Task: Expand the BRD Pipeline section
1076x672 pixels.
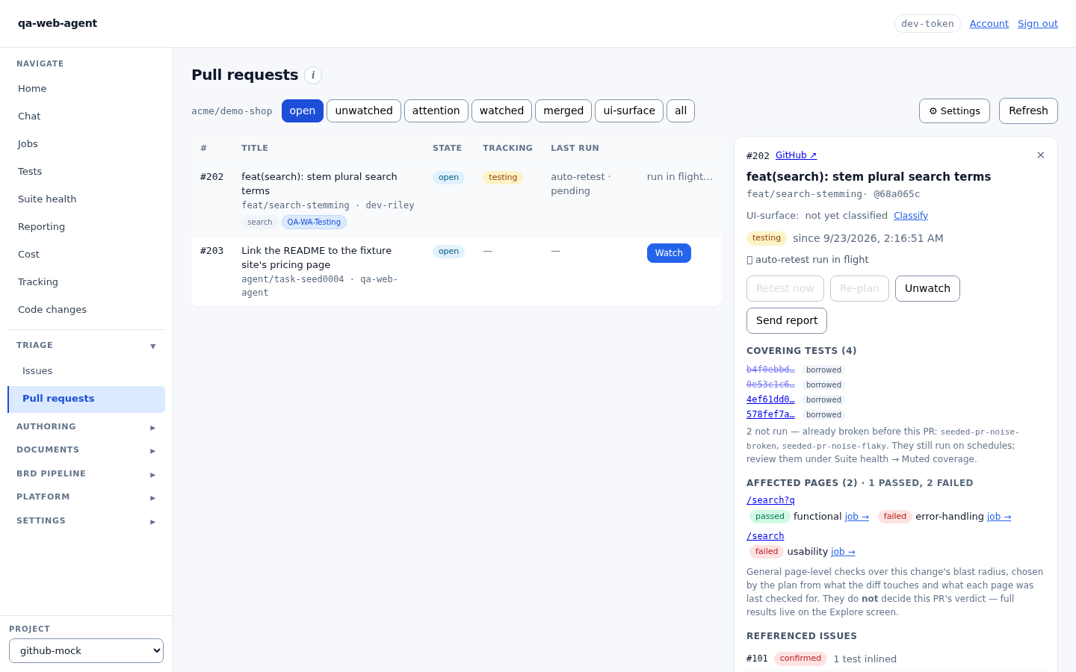Action: point(87,474)
